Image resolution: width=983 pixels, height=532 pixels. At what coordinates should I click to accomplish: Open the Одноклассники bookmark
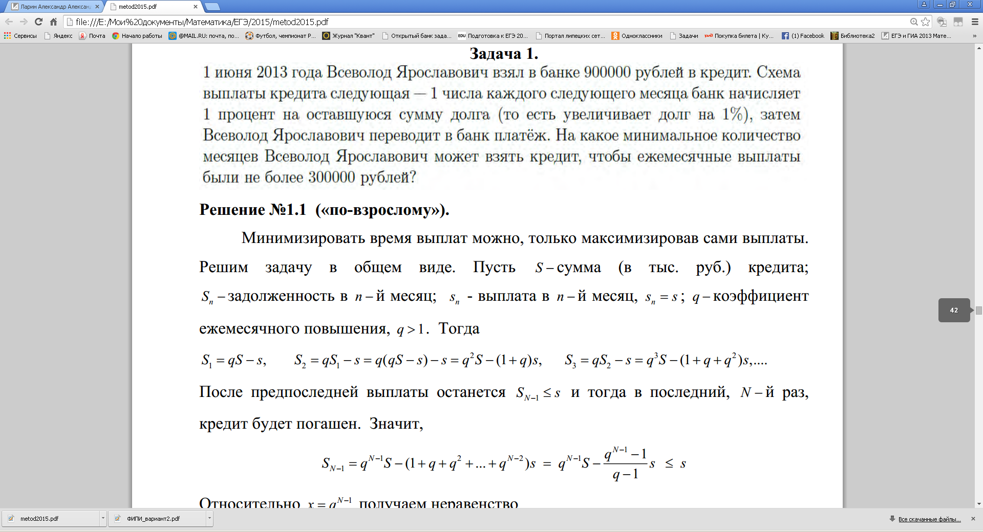pos(637,36)
